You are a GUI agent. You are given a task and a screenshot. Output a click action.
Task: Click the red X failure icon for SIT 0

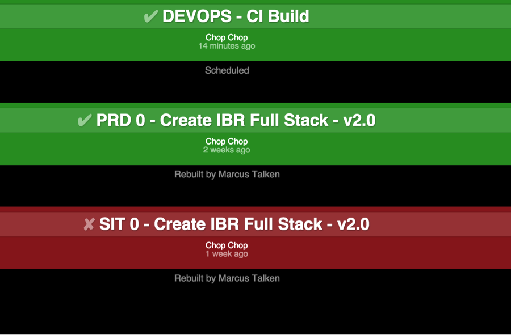[89, 225]
